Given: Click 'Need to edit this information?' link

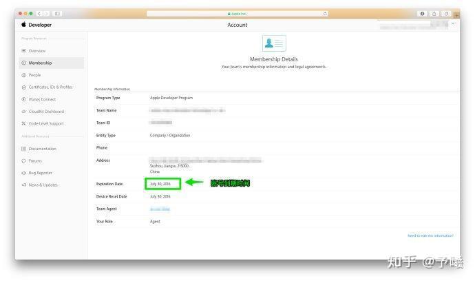Looking at the screenshot, I should coord(430,236).
